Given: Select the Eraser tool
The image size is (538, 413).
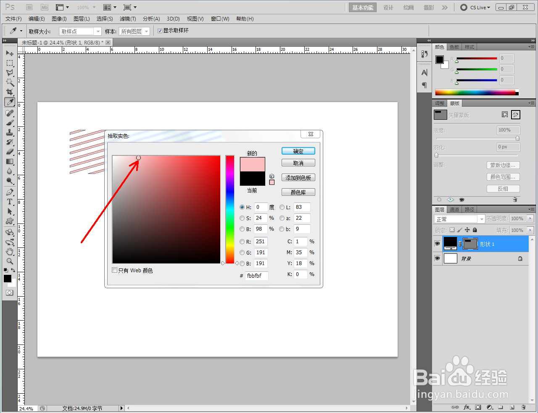Looking at the screenshot, I should click(x=10, y=152).
